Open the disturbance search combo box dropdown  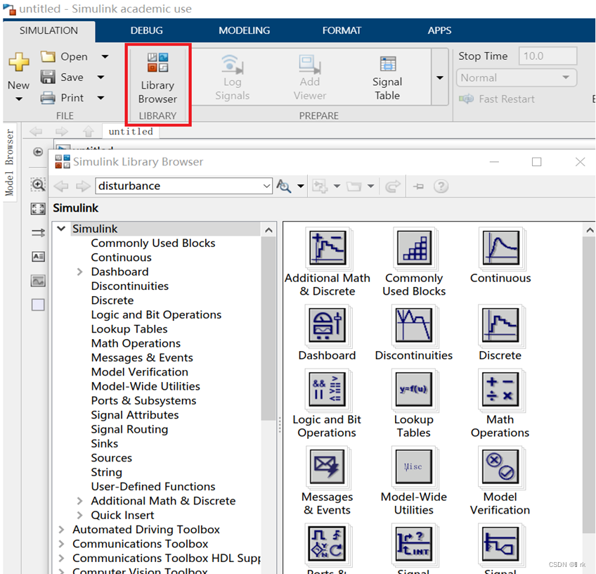(267, 186)
